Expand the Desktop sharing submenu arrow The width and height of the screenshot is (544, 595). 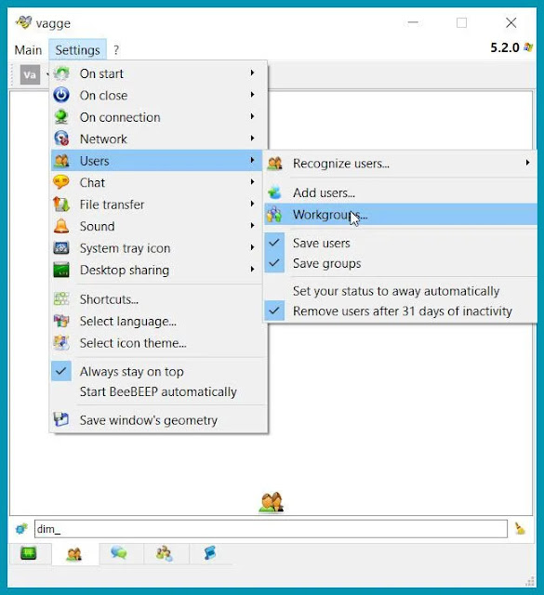[252, 269]
